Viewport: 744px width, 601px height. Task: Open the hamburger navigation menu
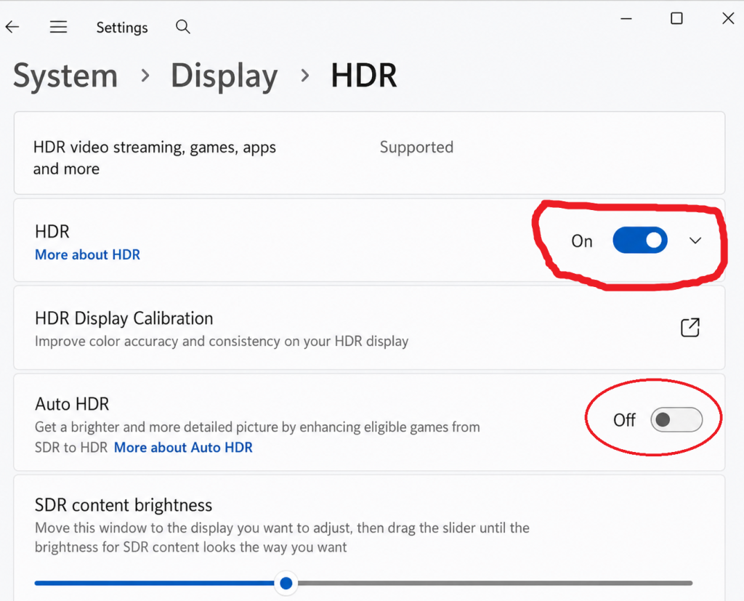tap(58, 27)
